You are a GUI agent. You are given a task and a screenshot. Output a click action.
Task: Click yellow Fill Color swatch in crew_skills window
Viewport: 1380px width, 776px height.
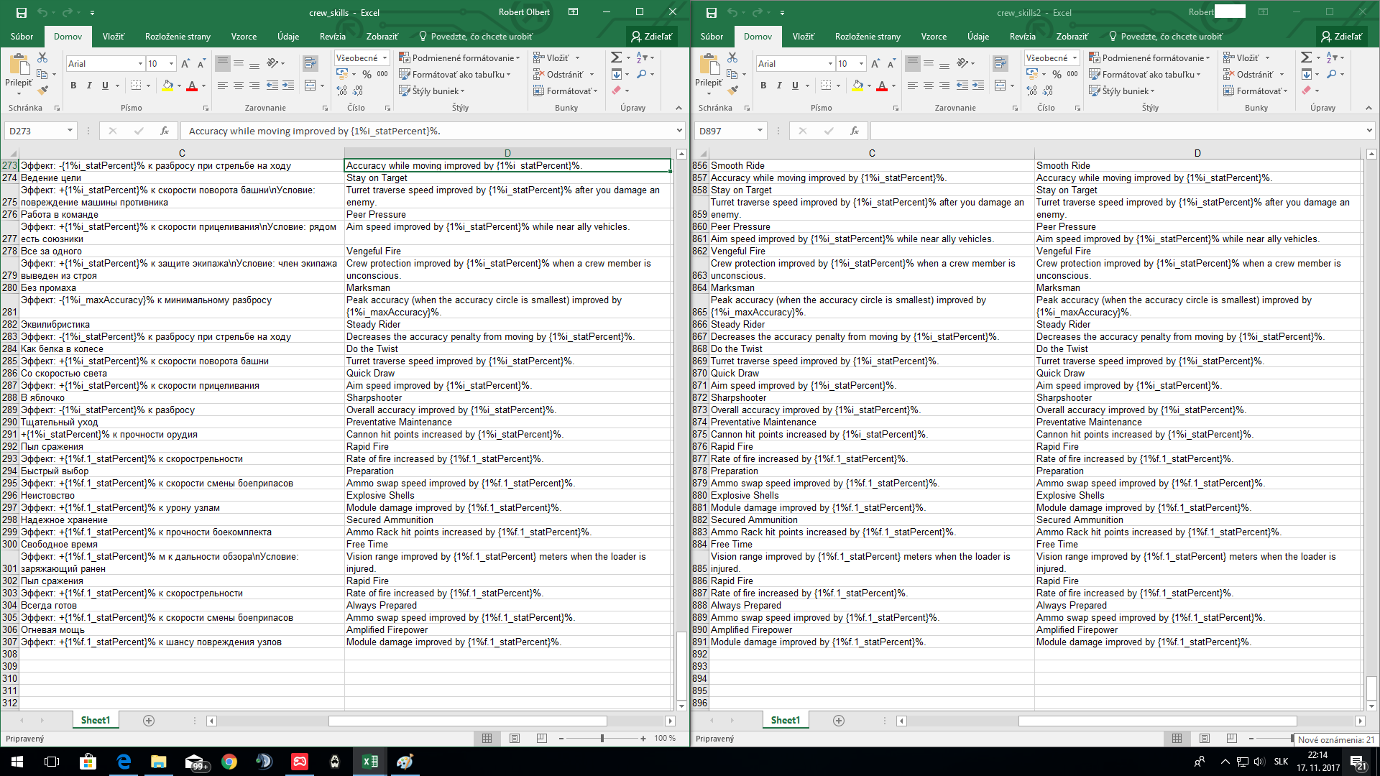(167, 86)
